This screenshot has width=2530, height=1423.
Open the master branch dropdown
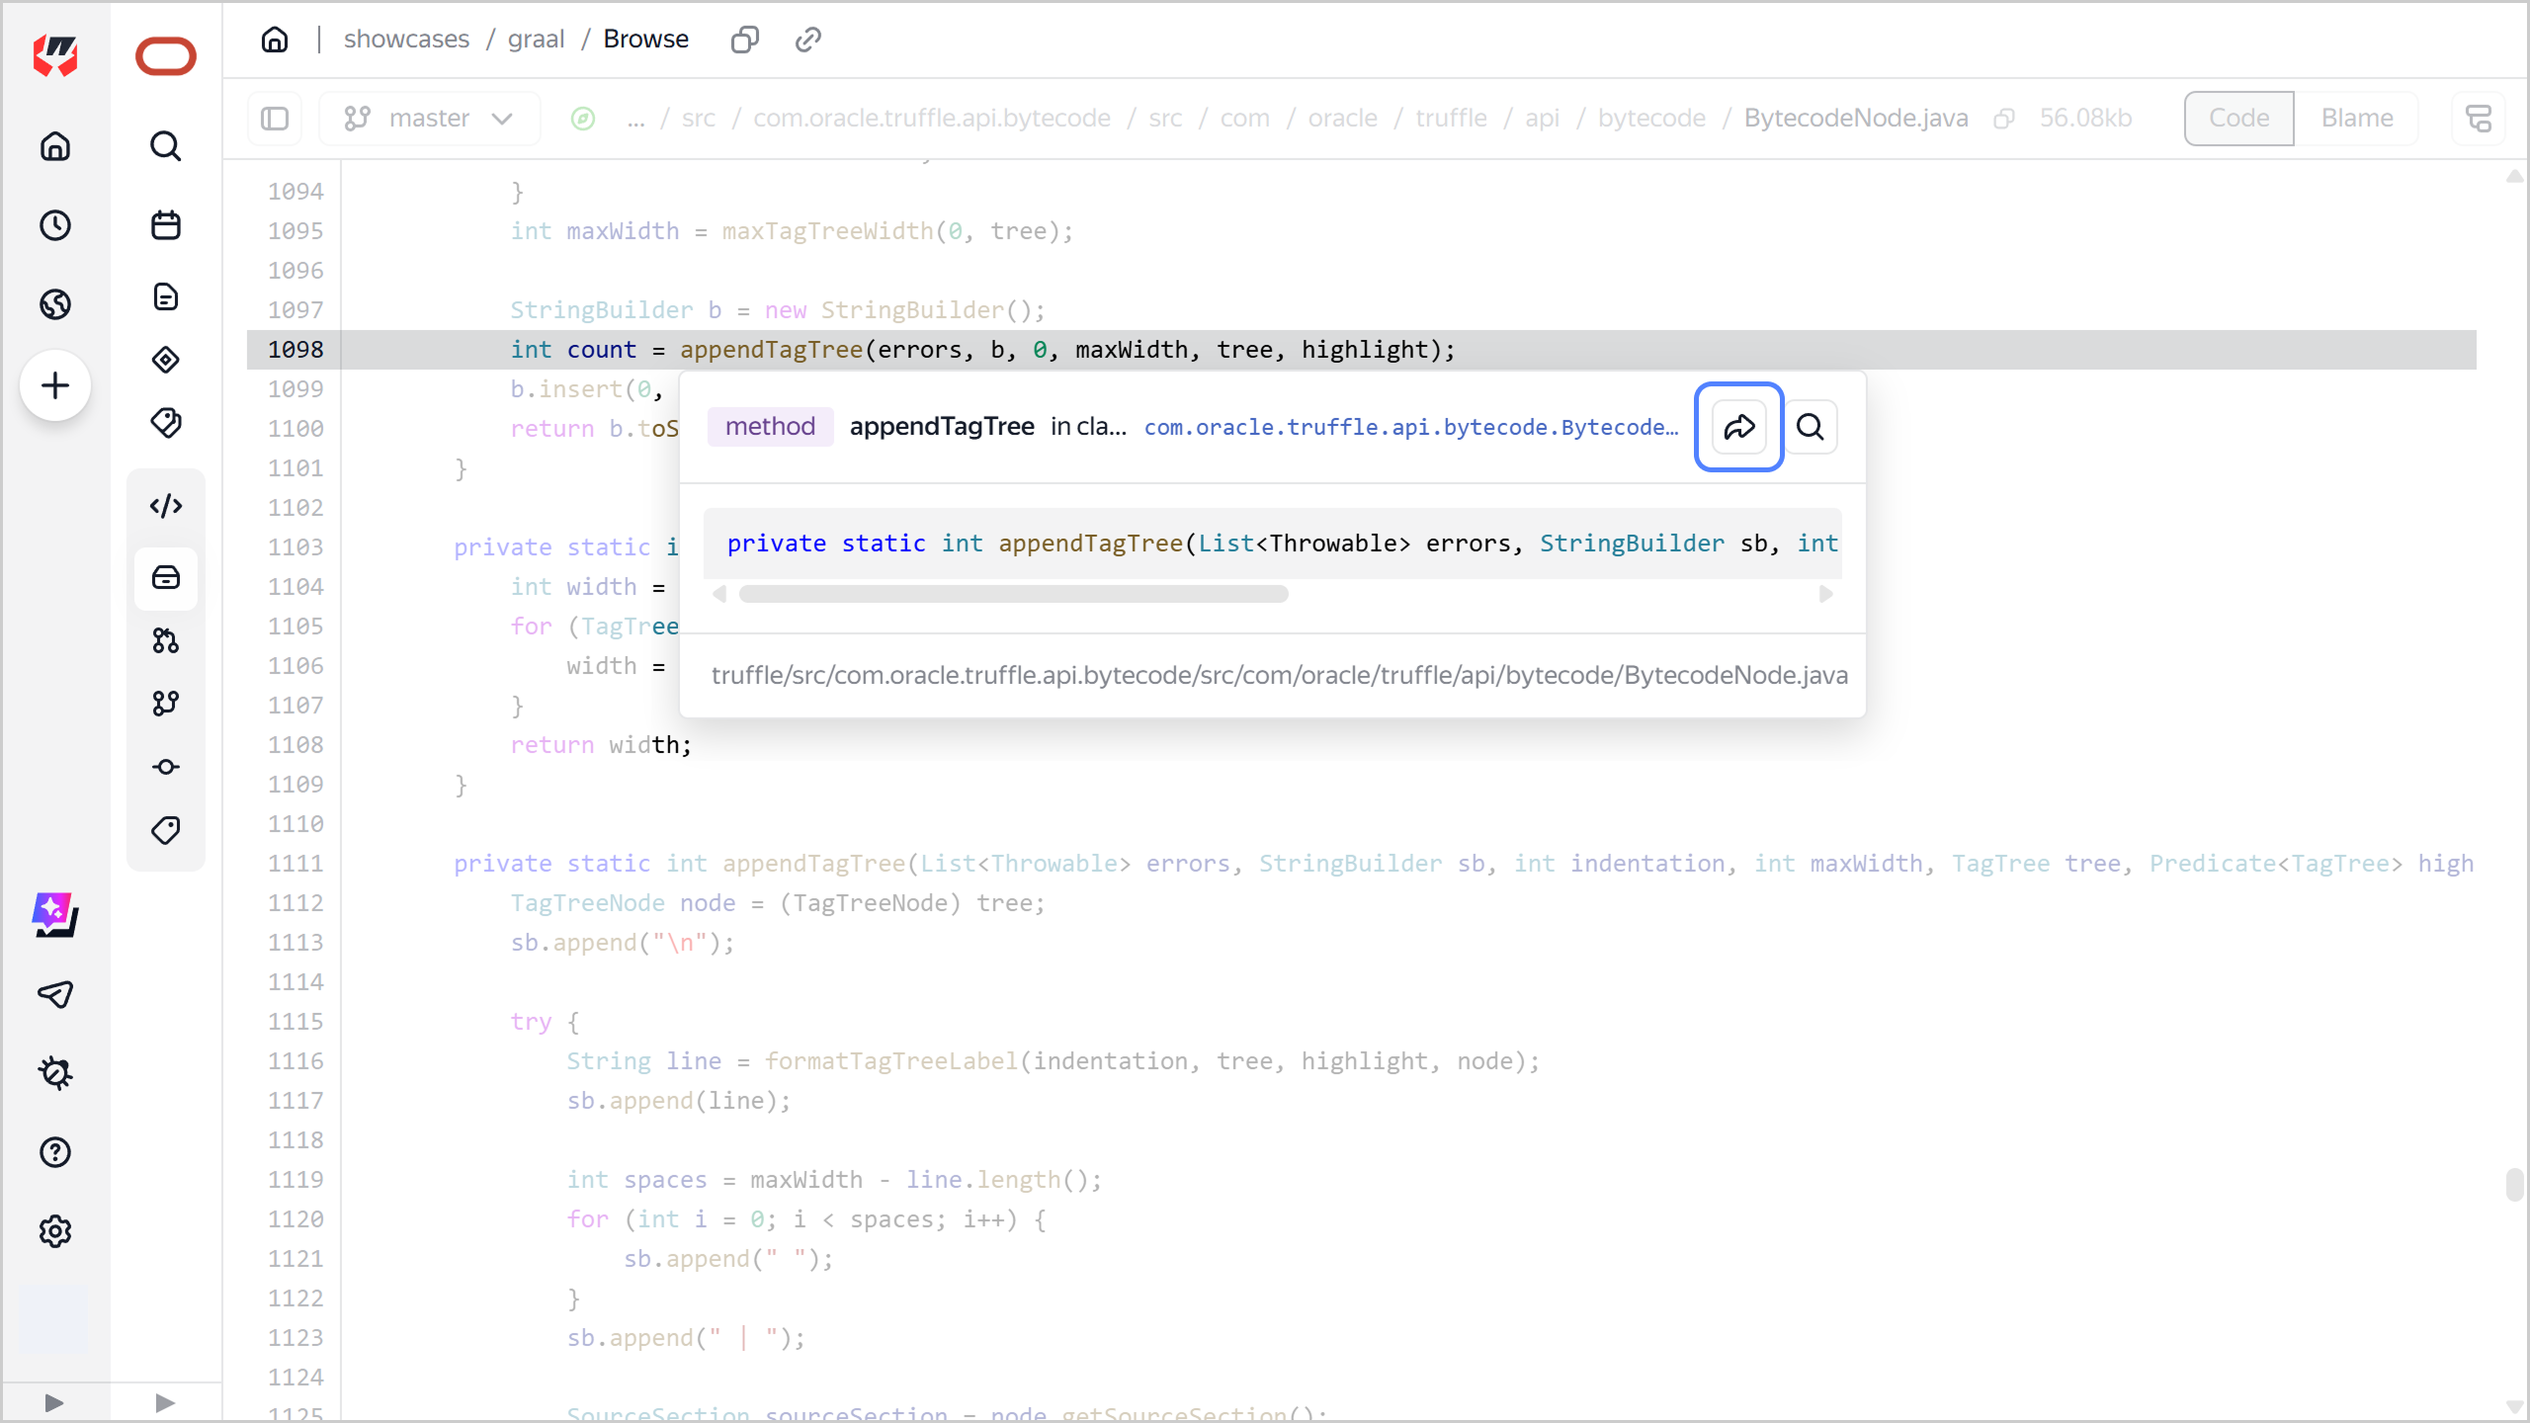(x=429, y=119)
